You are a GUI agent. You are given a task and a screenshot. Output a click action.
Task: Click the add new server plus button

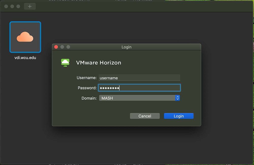pyautogui.click(x=30, y=6)
